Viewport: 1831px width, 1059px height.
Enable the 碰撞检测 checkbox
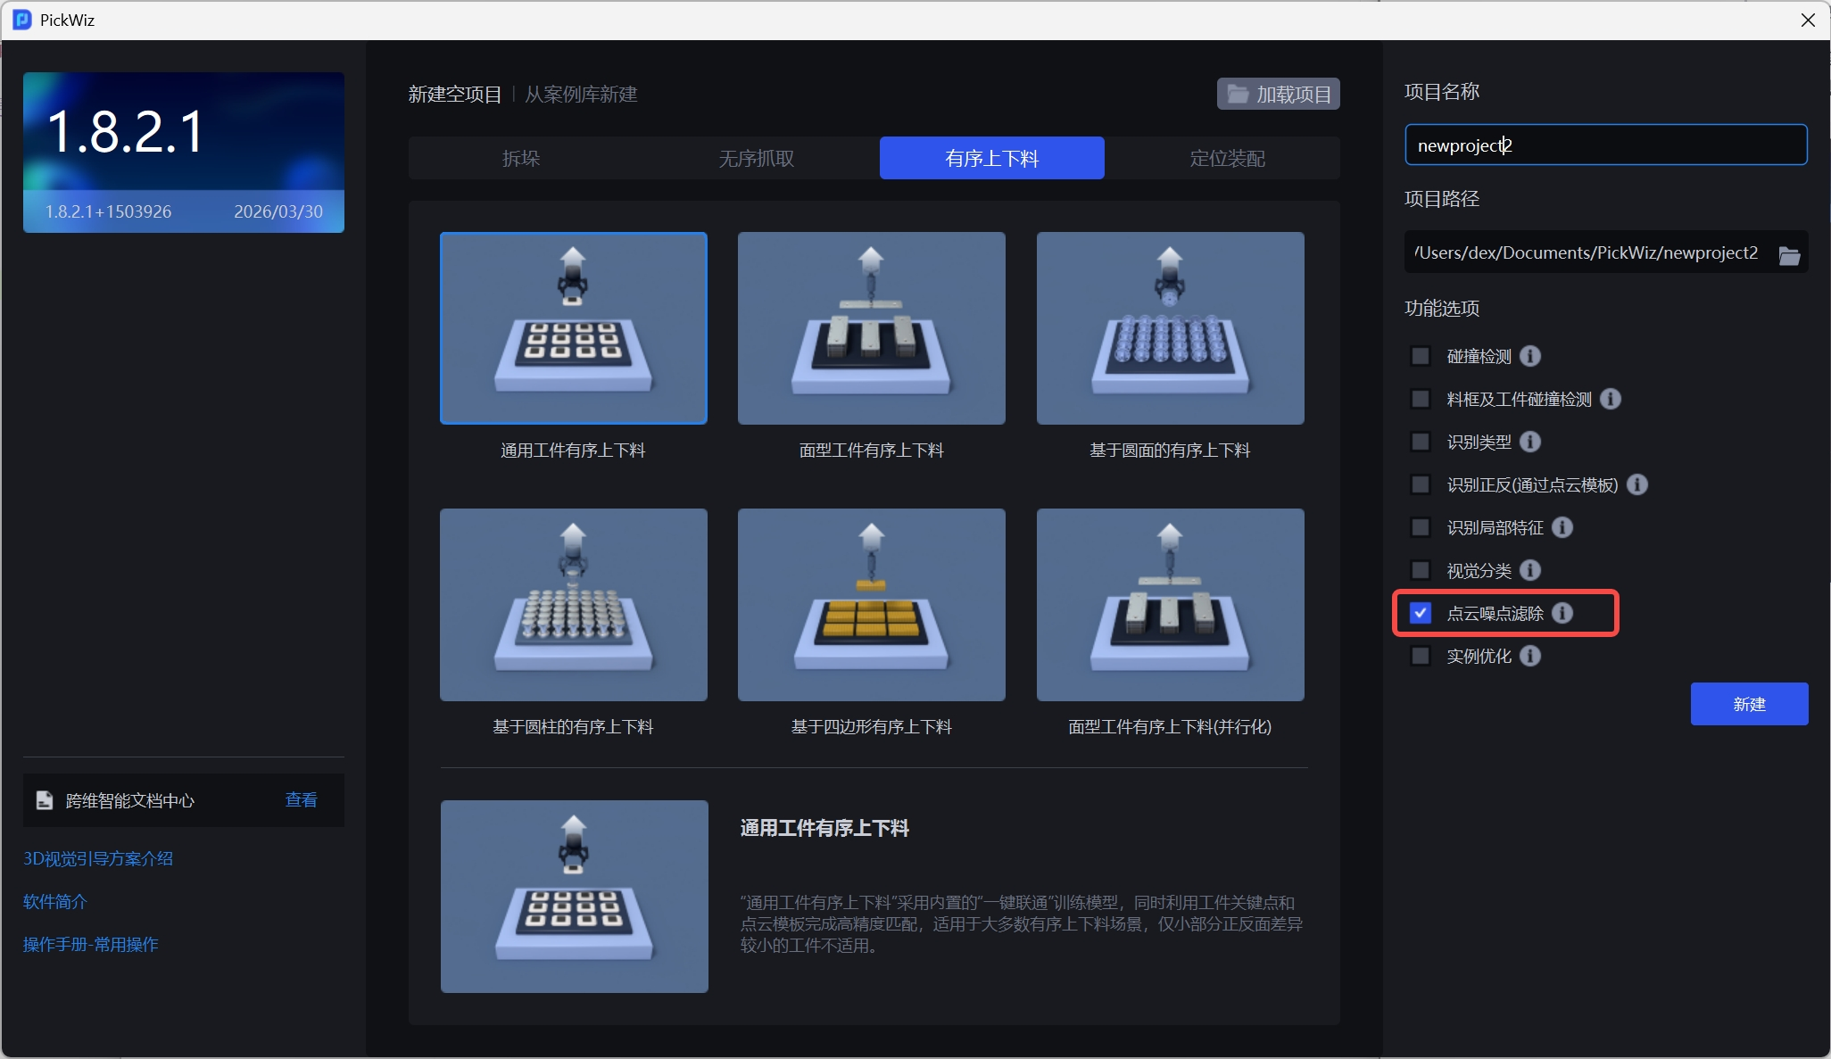pyautogui.click(x=1420, y=356)
